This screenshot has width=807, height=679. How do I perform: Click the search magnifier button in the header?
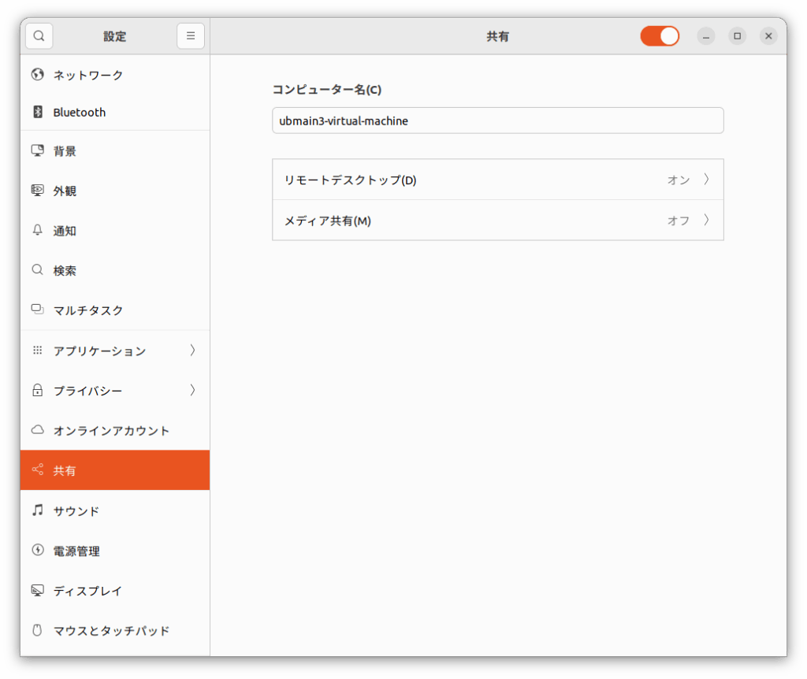(x=39, y=36)
